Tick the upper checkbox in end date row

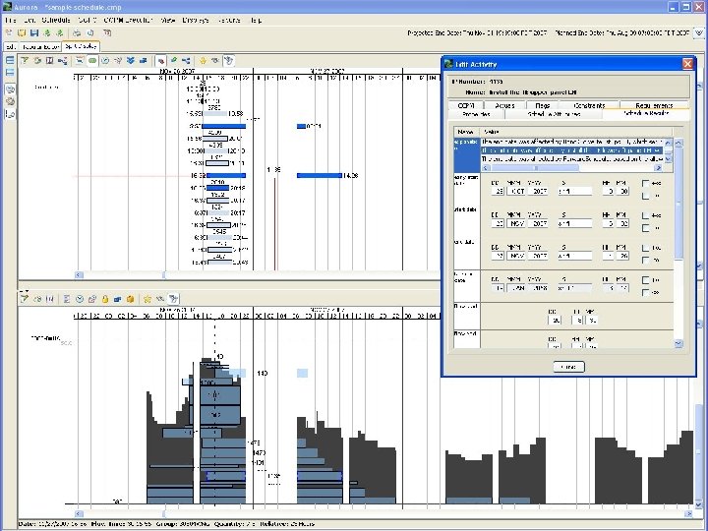(645, 248)
